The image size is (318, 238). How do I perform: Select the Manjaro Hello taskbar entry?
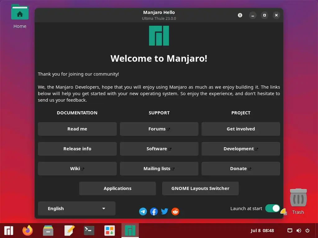(x=130, y=231)
